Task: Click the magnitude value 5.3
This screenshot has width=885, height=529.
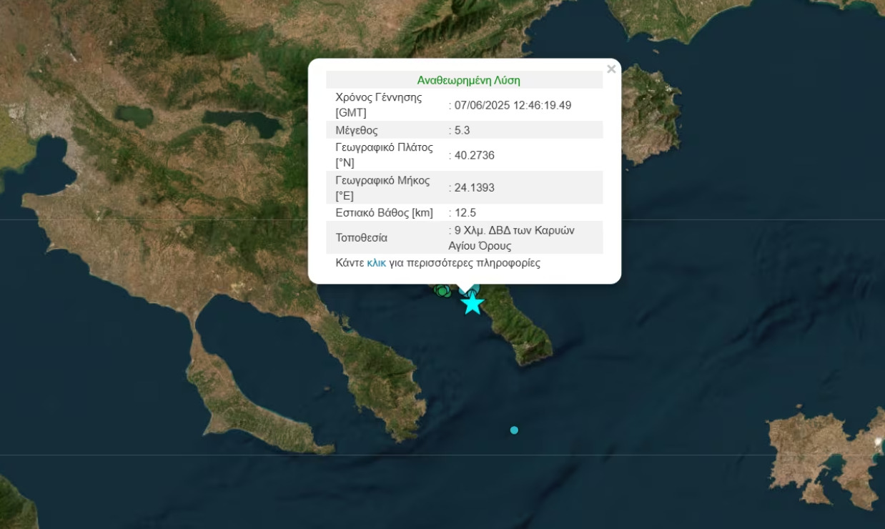Action: [462, 130]
